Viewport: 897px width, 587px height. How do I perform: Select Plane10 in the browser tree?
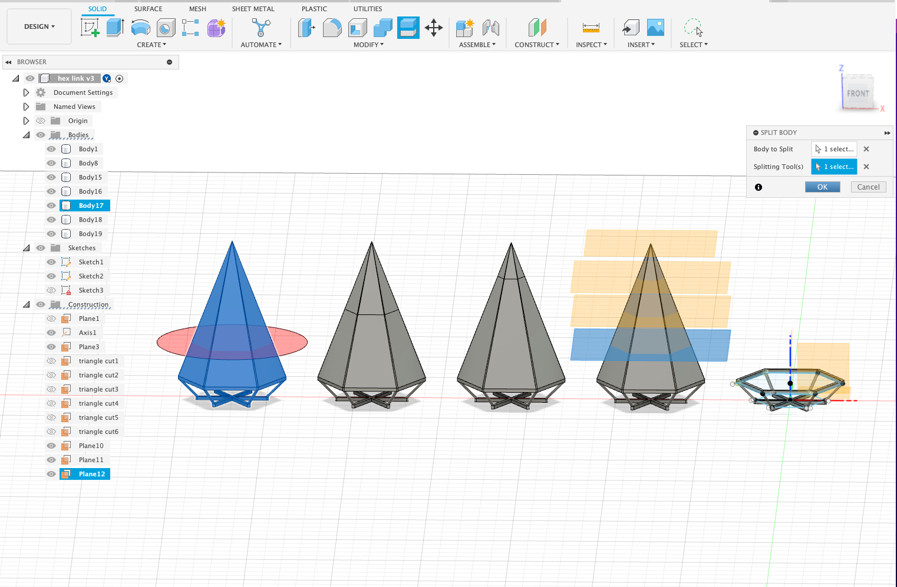tap(91, 446)
